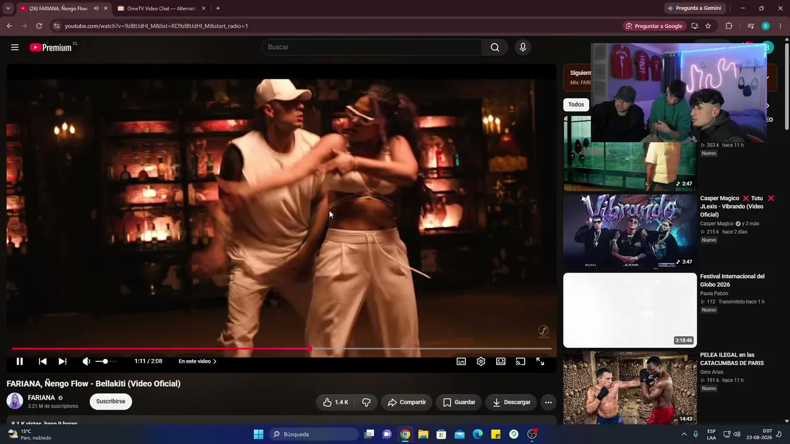Focus the Buscar search field

[372, 47]
